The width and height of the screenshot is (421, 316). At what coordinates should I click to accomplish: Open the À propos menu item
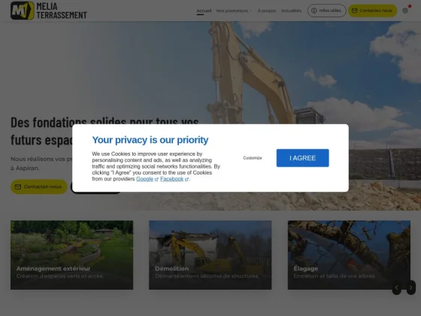point(267,11)
